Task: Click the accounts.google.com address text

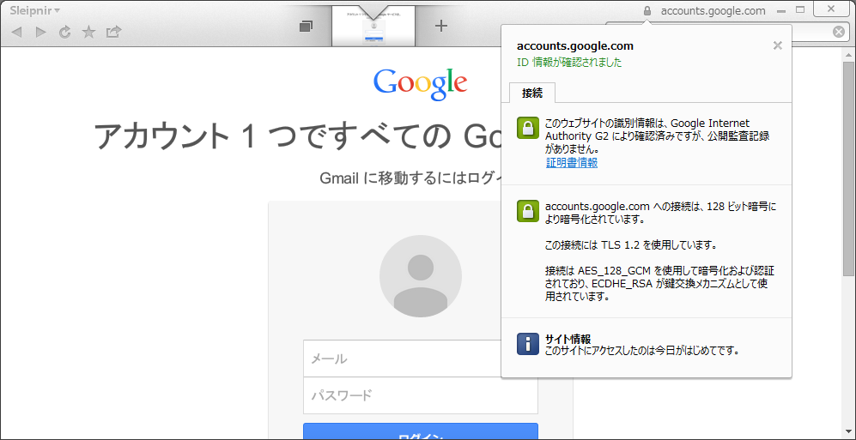Action: 713,11
